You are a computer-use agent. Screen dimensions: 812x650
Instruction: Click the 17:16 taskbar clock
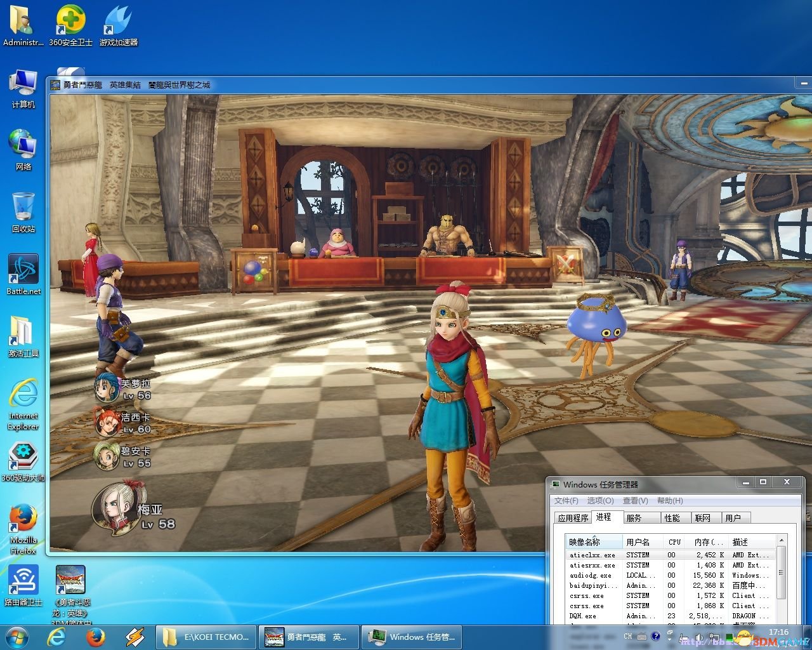click(x=778, y=632)
